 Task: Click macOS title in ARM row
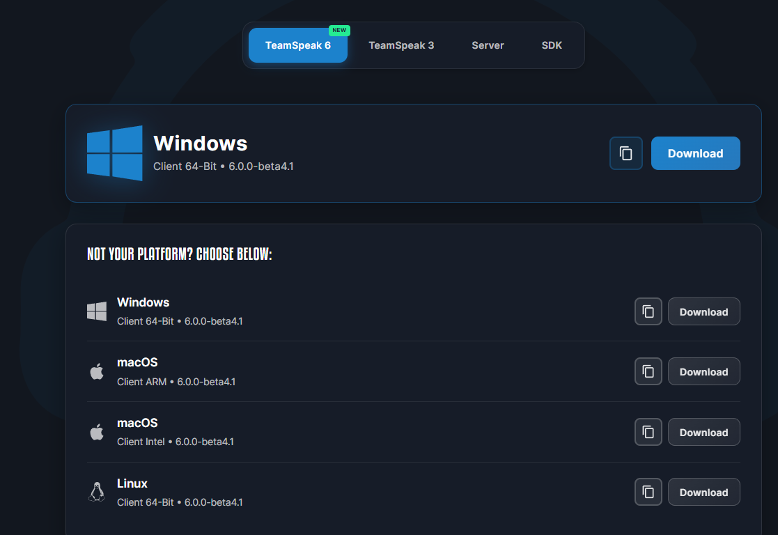(137, 362)
